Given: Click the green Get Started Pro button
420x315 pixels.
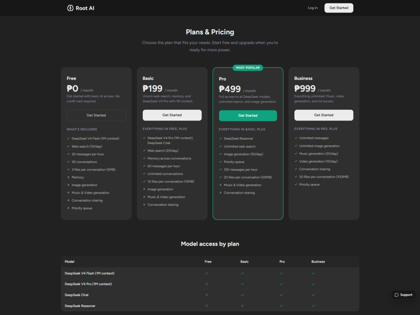Looking at the screenshot, I should tap(248, 115).
